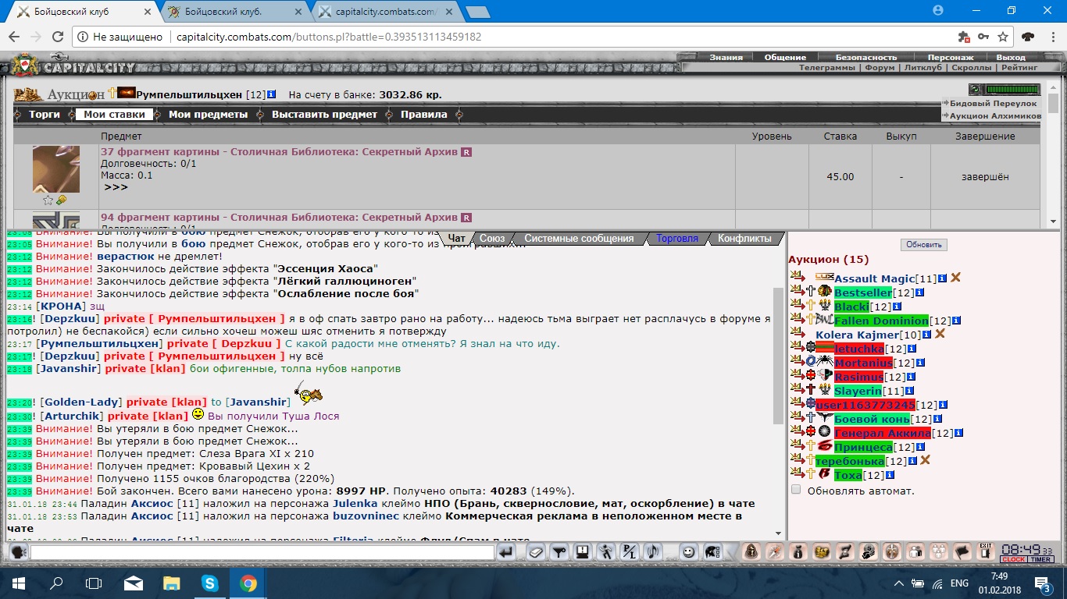The width and height of the screenshot is (1067, 599).
Task: Click private message arrow icon beside Slayerin
Action: pyautogui.click(x=797, y=390)
